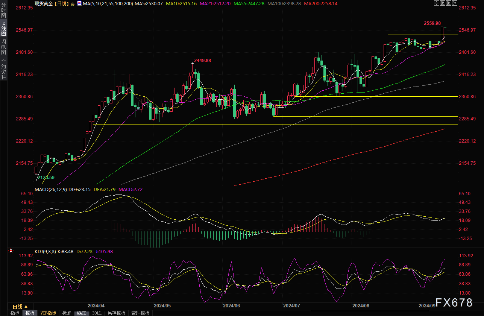Select the K线图 side tab
484x316 pixels.
pos(3,29)
